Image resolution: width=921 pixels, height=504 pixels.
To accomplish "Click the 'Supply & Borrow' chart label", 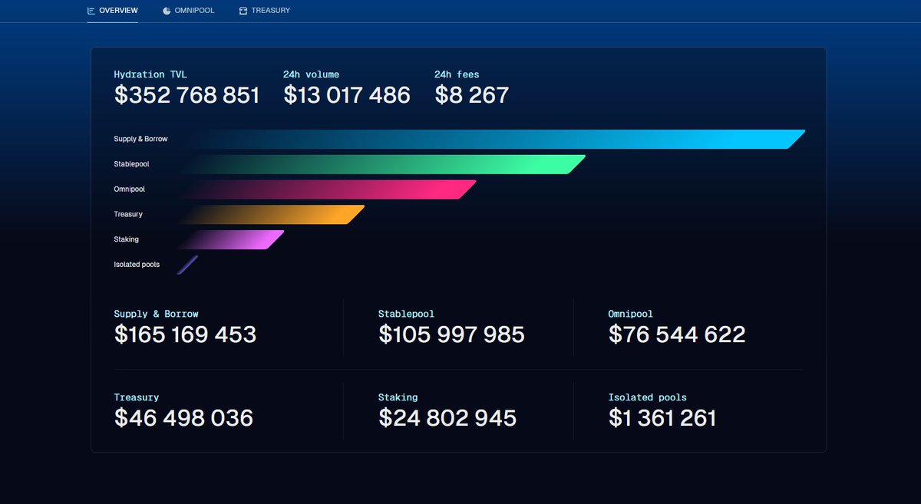I will (x=140, y=139).
